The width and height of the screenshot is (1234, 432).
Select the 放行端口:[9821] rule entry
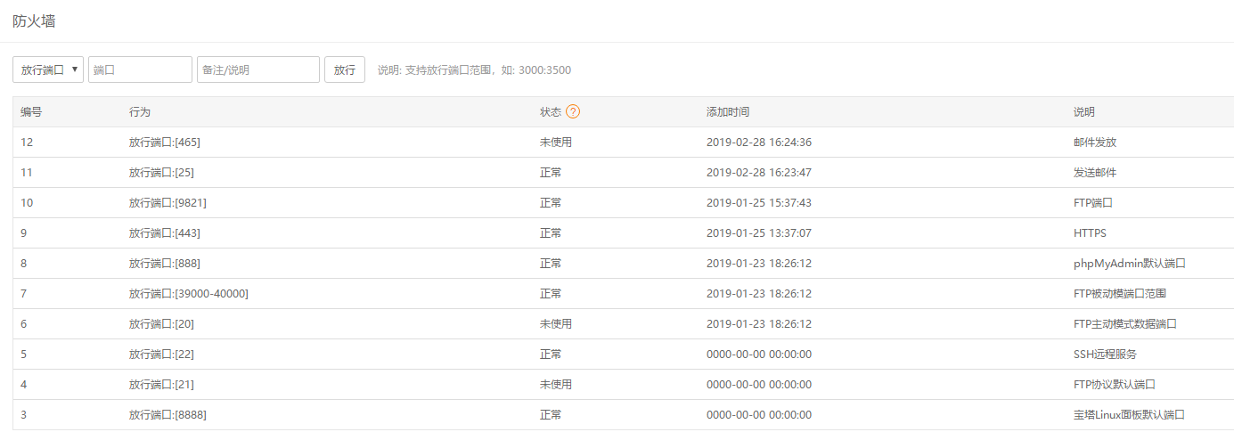[x=168, y=203]
